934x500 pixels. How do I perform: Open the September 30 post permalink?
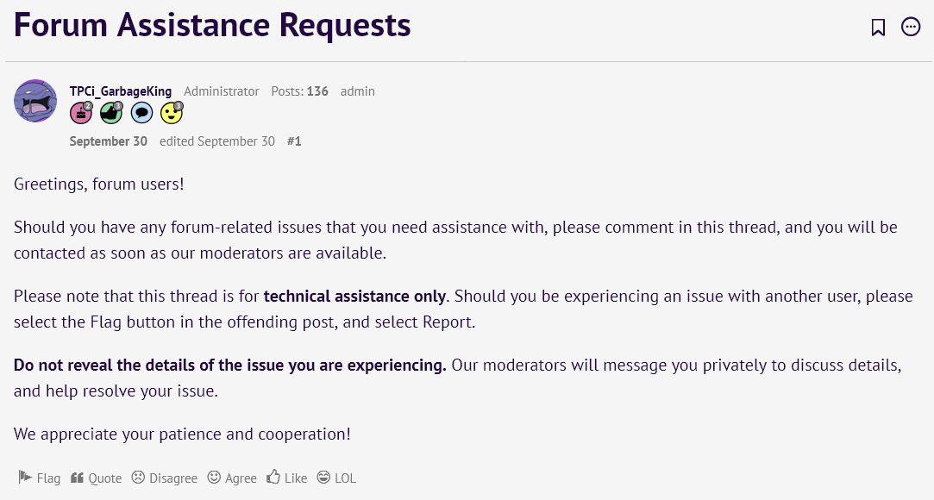pos(109,141)
